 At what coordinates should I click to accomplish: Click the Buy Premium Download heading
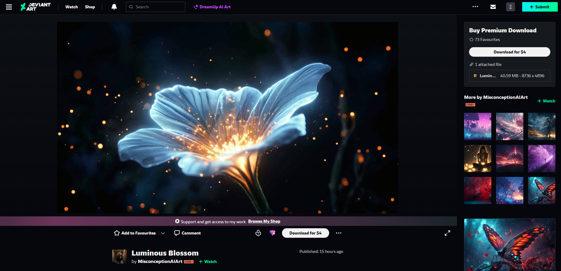coord(503,30)
